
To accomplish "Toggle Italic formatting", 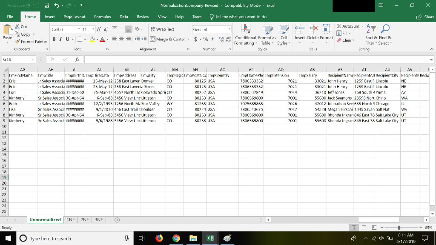I will pos(60,40).
